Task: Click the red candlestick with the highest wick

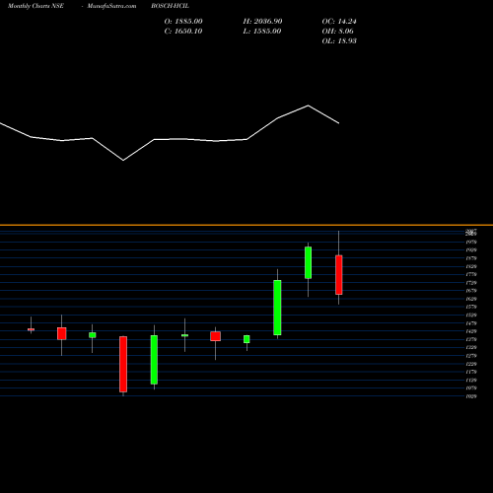Action: coord(339,275)
